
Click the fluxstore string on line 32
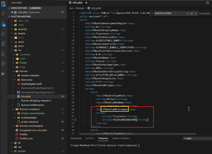pyautogui.click(x=119, y=116)
